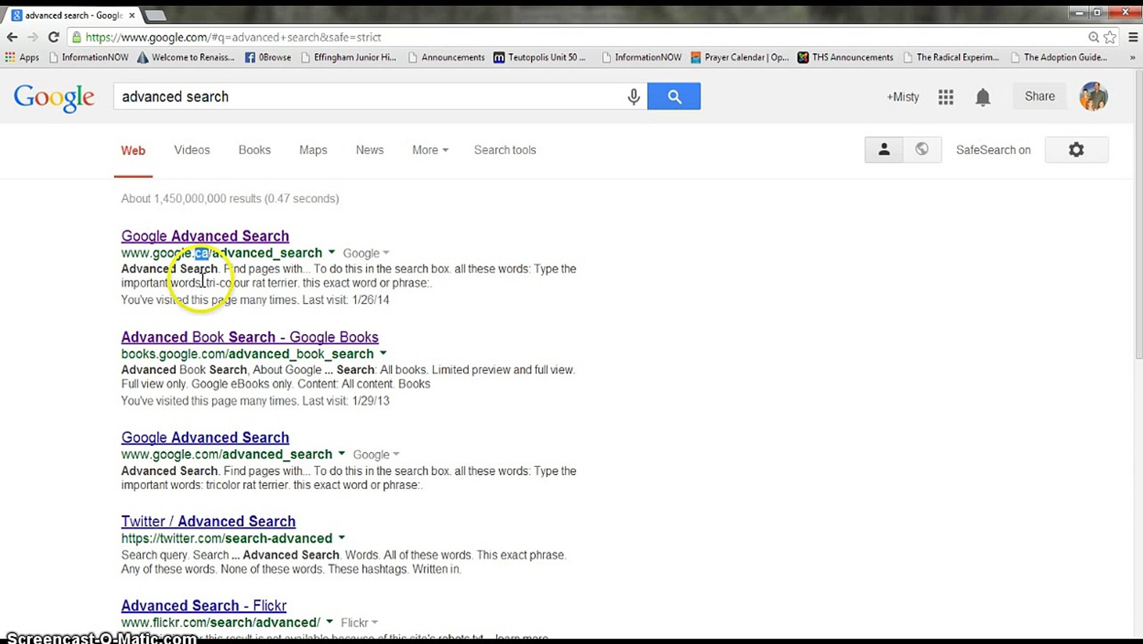1143x644 pixels.
Task: Open the account profile picture
Action: (1093, 96)
